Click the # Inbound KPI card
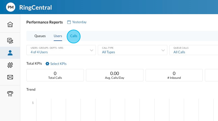Viewport: 218px width, 121px height. (174, 75)
